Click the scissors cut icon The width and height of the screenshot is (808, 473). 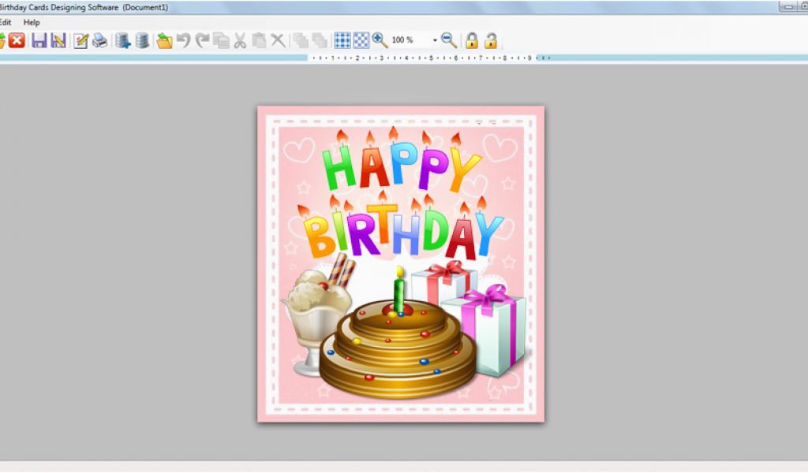(x=240, y=40)
